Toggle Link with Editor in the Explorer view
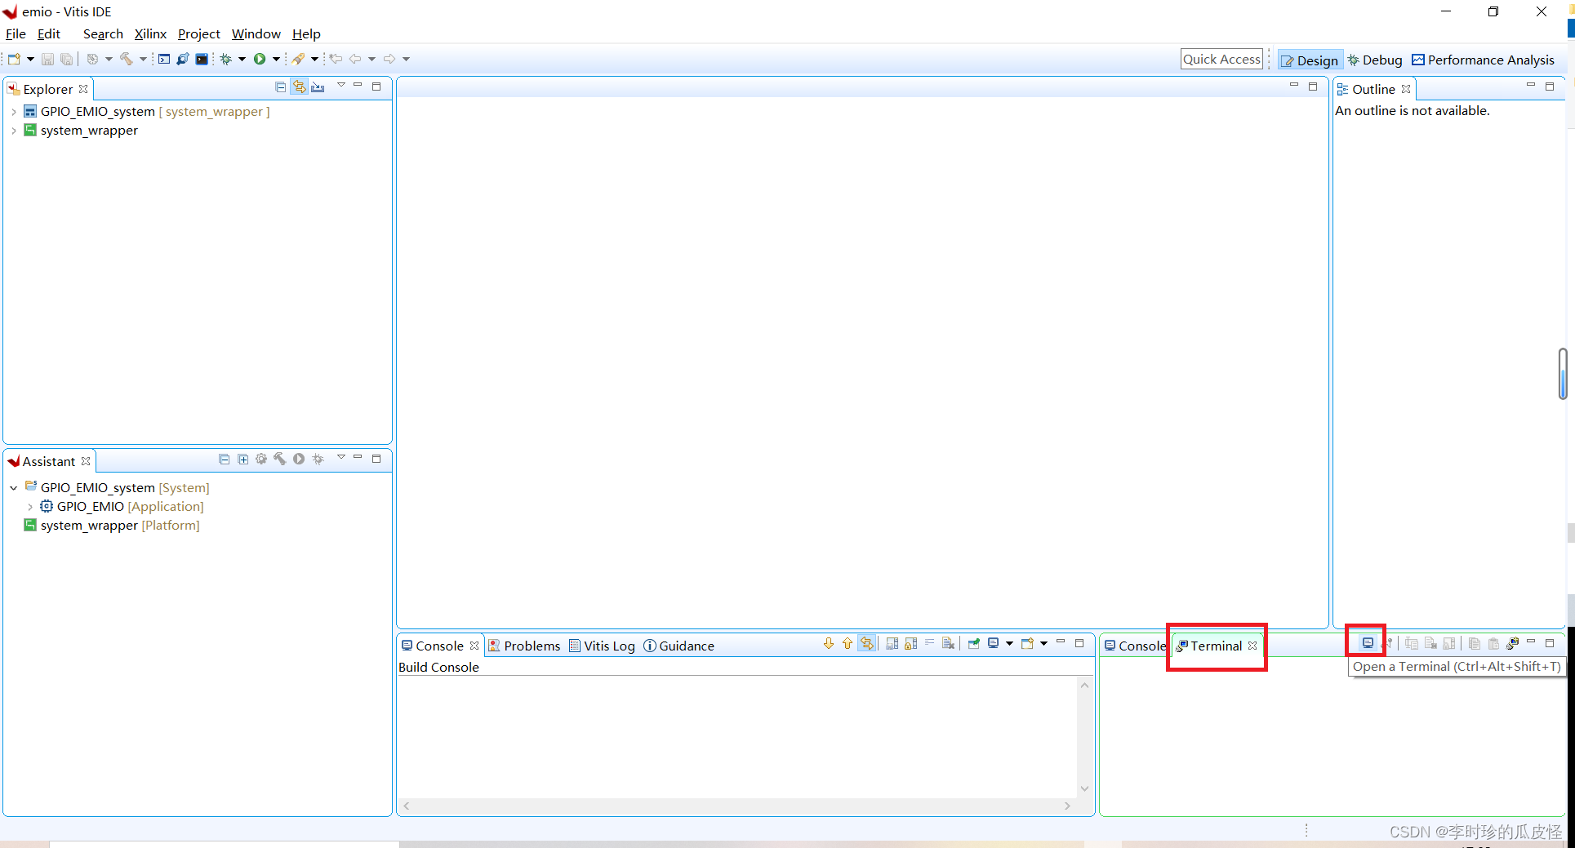1575x848 pixels. click(299, 87)
